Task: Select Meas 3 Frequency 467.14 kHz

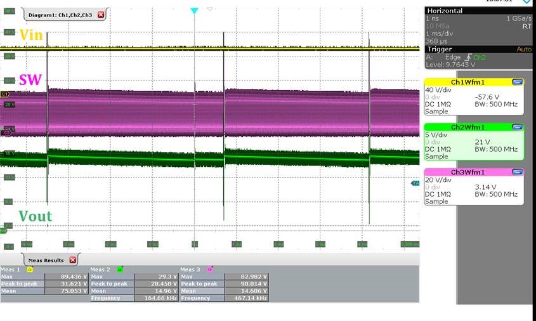Action: [x=246, y=298]
